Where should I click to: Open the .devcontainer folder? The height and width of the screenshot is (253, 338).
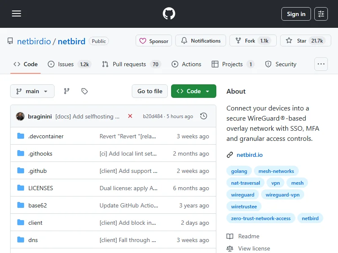click(x=46, y=136)
